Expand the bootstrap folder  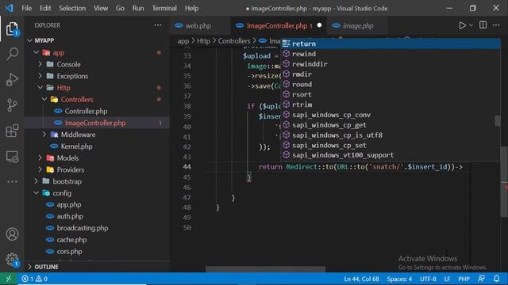[36, 181]
